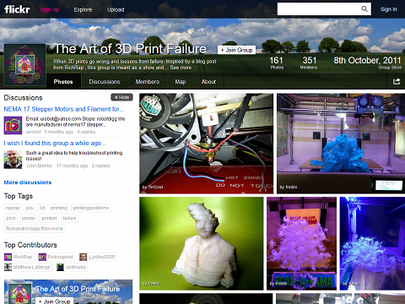Click the Sign In link
The height and width of the screenshot is (304, 405).
pyautogui.click(x=388, y=9)
